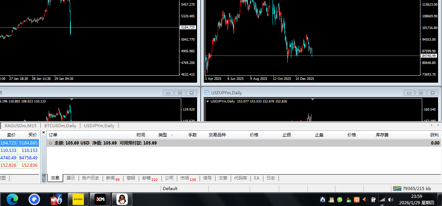442x206 pixels.
Task: Launch the Exness app in taskbar
Action: click(x=78, y=199)
